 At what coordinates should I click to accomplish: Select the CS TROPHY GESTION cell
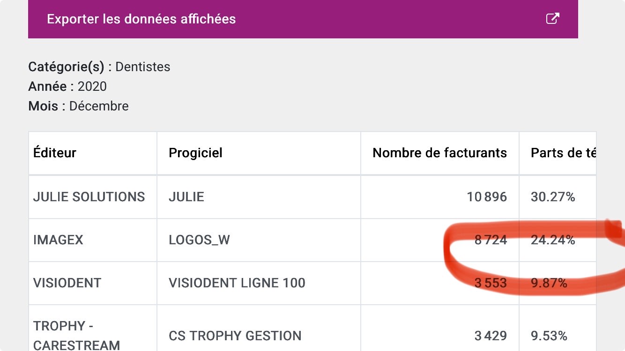click(x=235, y=336)
